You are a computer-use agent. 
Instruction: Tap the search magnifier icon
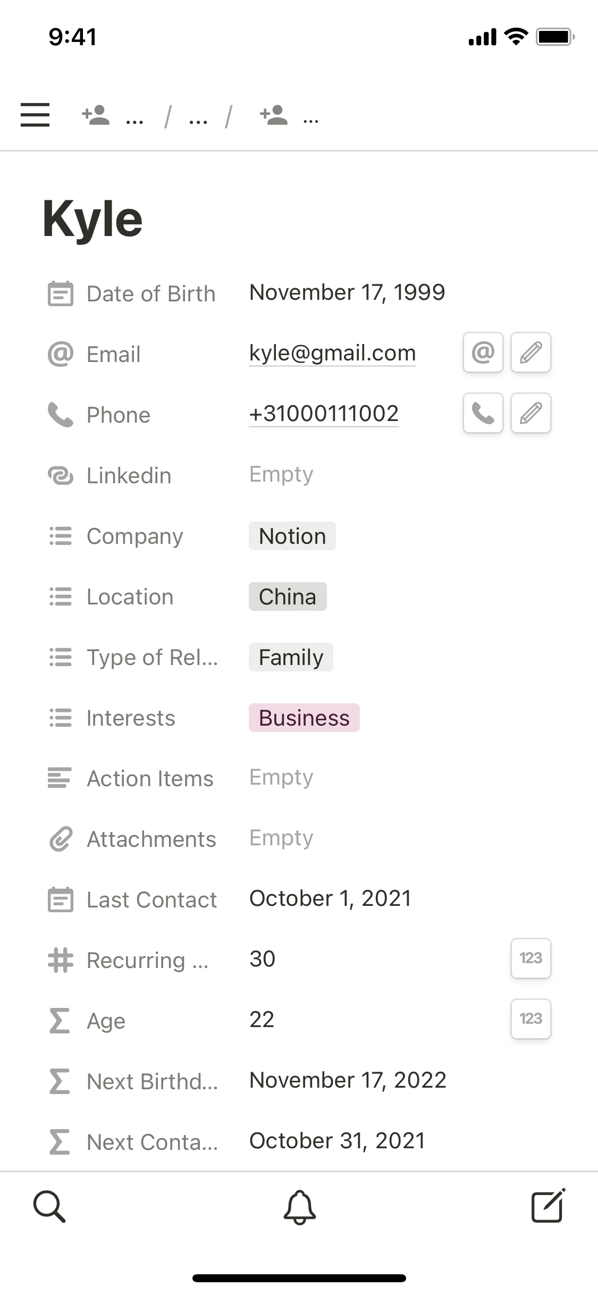tap(49, 1207)
